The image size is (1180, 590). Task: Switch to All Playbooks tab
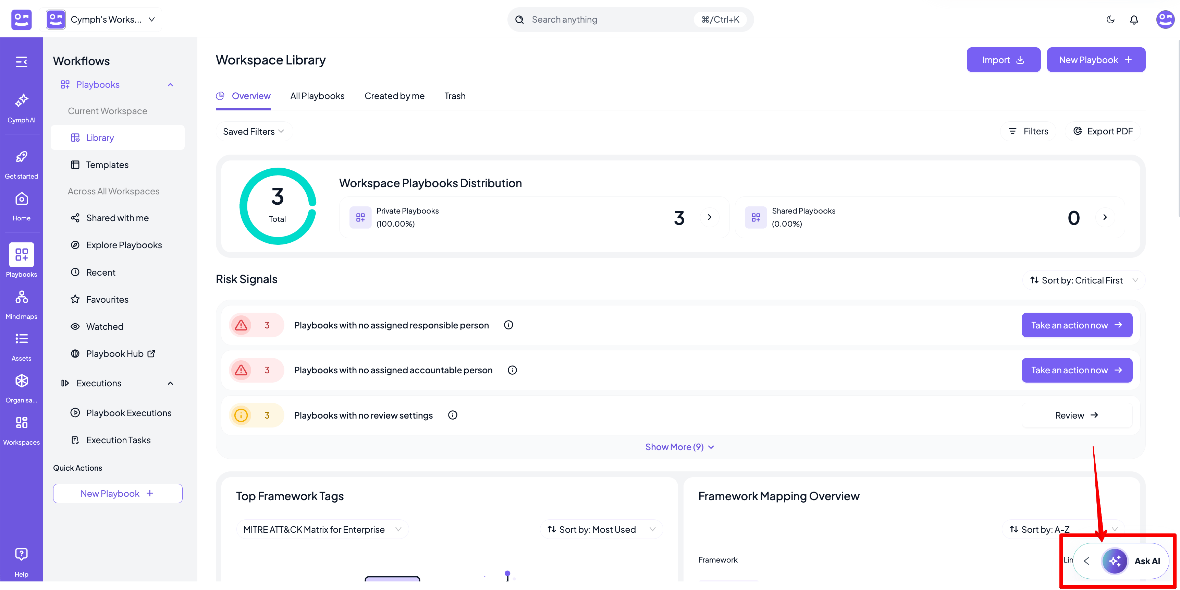tap(318, 96)
